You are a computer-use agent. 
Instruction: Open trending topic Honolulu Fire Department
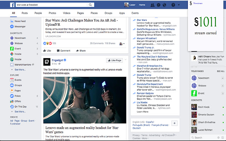click(150, 84)
